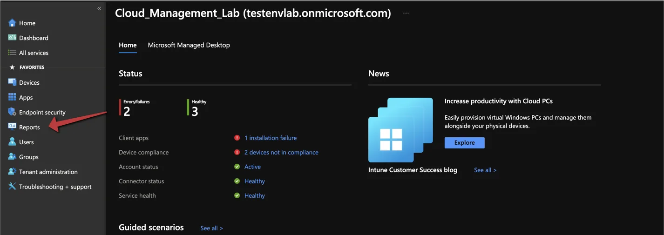
Task: Click the Service health label
Action: pyautogui.click(x=137, y=195)
